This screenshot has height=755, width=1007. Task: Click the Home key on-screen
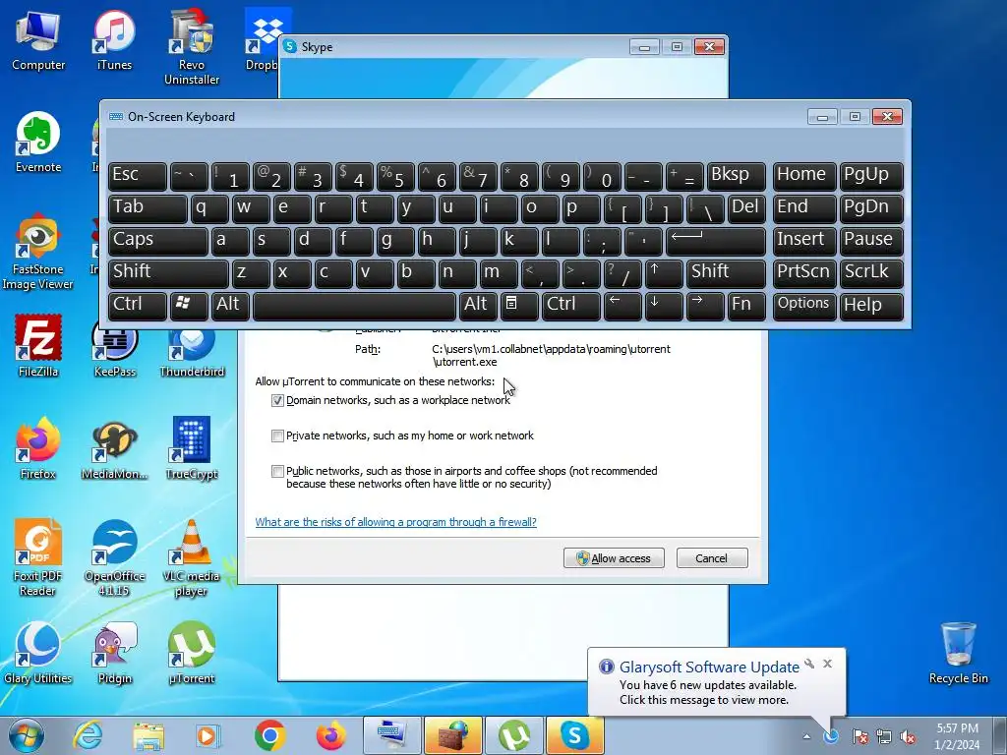coord(804,176)
